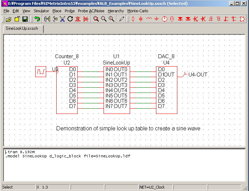Click the '.tran 8.192m' command line

pyautogui.click(x=20, y=152)
